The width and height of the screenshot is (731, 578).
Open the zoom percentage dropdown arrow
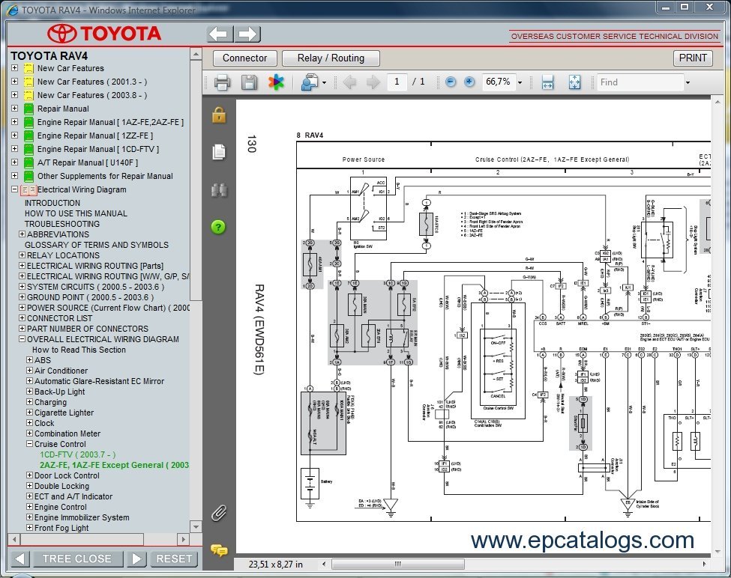[520, 83]
